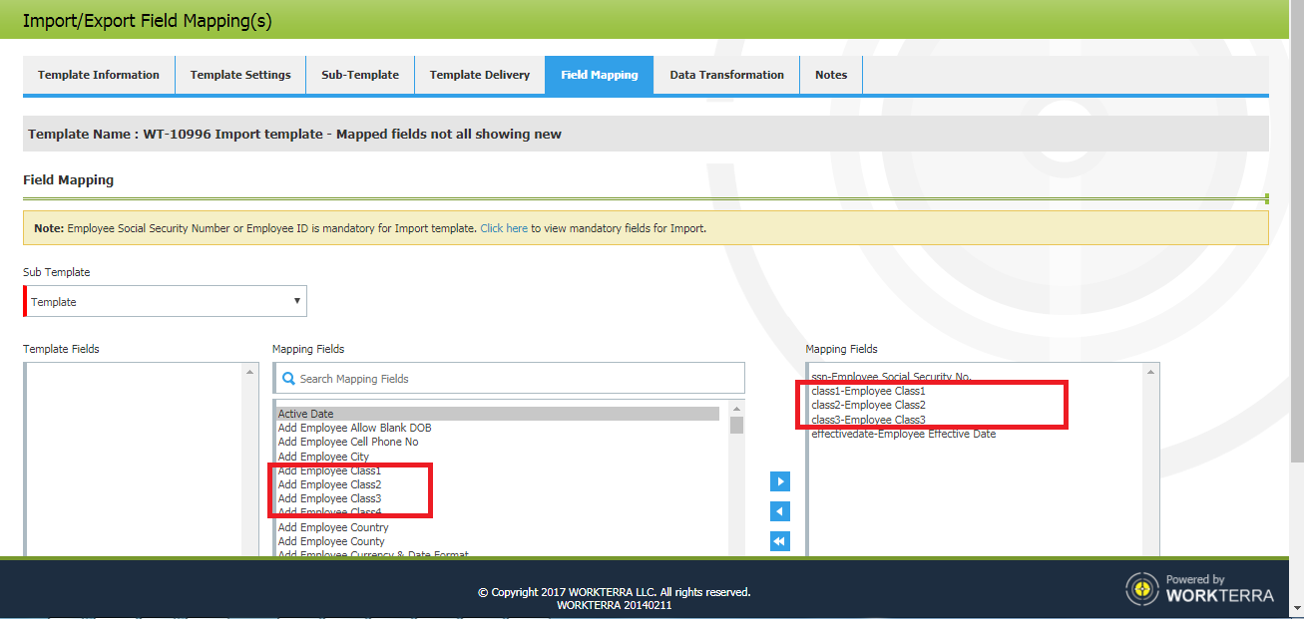Image resolution: width=1304 pixels, height=619 pixels.
Task: Select the Sub-Template tab
Action: tap(359, 74)
